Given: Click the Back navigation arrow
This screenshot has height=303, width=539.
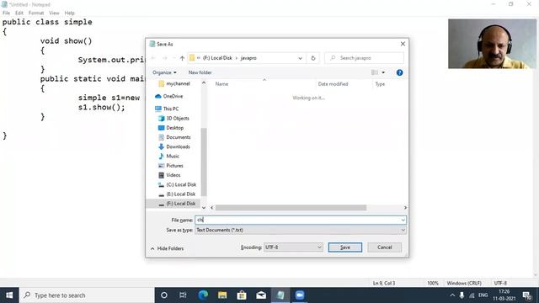Looking at the screenshot, I should coord(153,58).
